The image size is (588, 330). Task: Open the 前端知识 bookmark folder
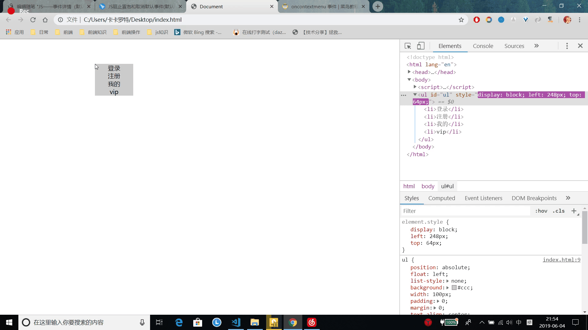93,32
